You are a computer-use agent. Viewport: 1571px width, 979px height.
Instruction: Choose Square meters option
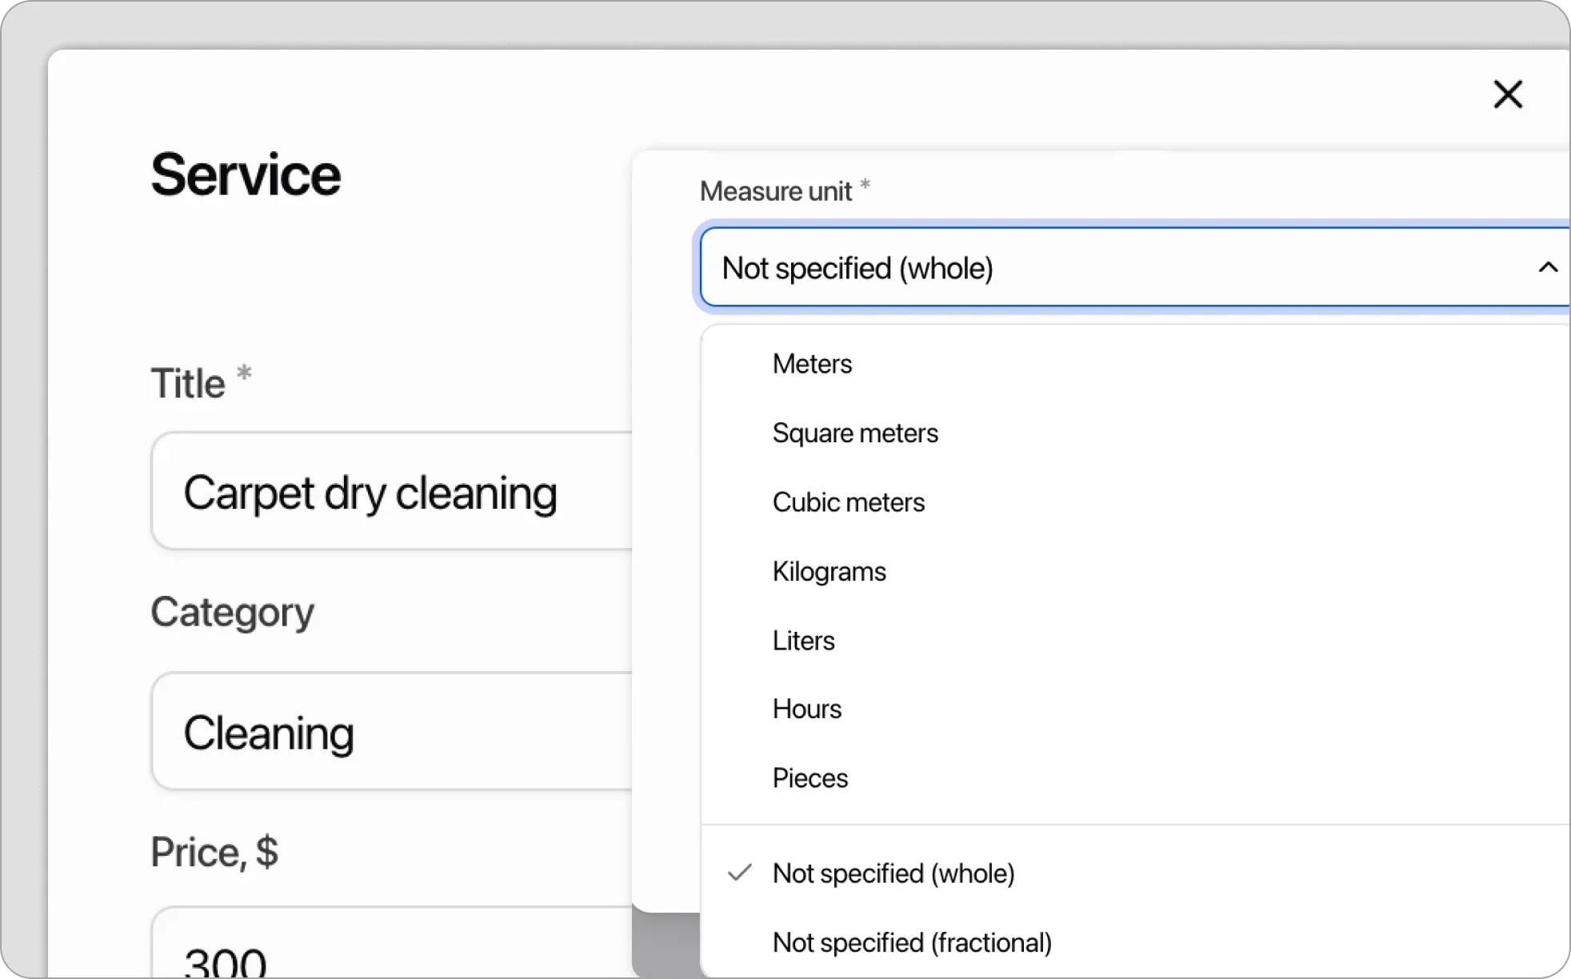point(854,434)
